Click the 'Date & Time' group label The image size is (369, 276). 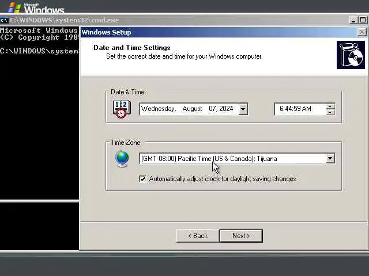(x=127, y=92)
